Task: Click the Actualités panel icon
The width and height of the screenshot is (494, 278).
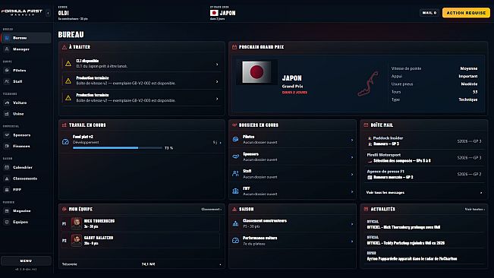Action: (x=366, y=210)
